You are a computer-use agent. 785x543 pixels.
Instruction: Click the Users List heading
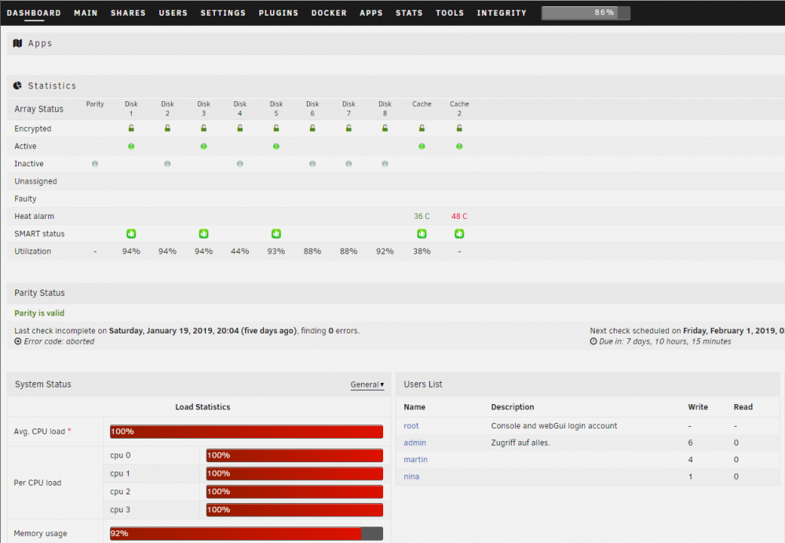pyautogui.click(x=423, y=384)
